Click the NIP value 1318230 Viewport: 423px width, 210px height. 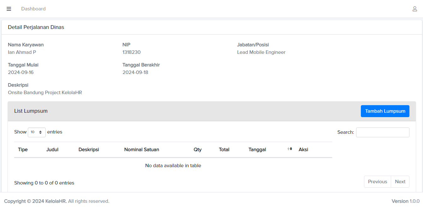coord(132,52)
